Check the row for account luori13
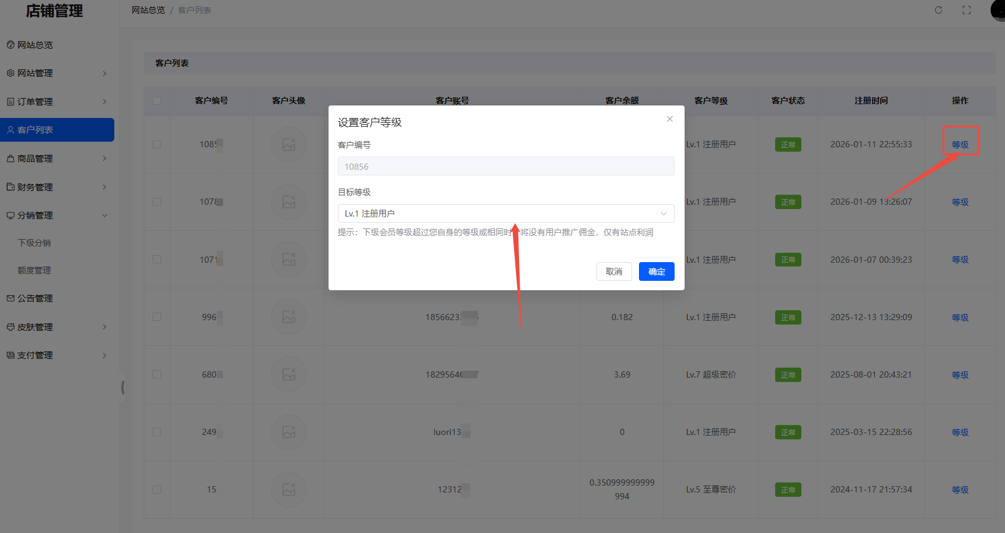Image resolution: width=1005 pixels, height=533 pixels. 157,432
